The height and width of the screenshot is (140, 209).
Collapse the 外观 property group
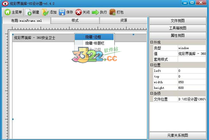152,42
